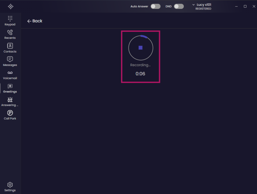The height and width of the screenshot is (194, 257).
Task: Click the chevron beside Lucy x101
Action: point(194,5)
